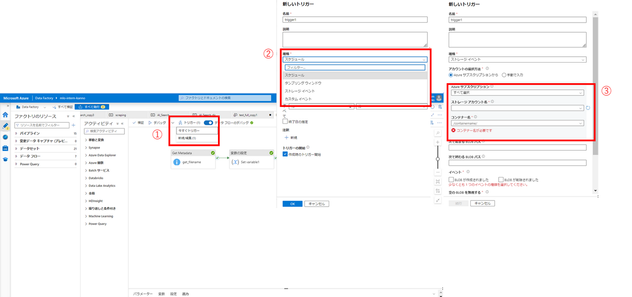Adjust canvas zoom slider handle
The width and height of the screenshot is (632, 297).
click(x=438, y=159)
